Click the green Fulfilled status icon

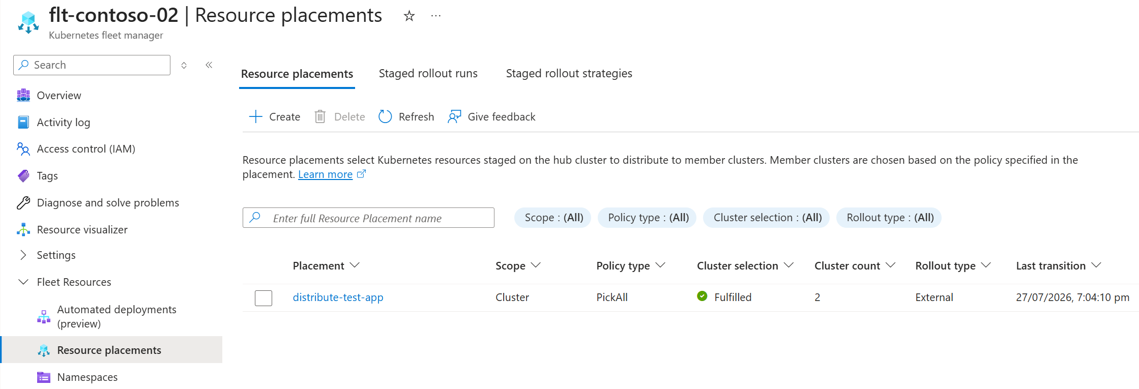click(x=702, y=296)
